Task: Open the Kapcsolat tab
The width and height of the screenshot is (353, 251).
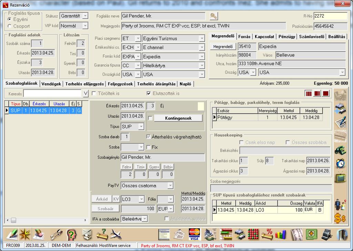Action: (x=264, y=36)
